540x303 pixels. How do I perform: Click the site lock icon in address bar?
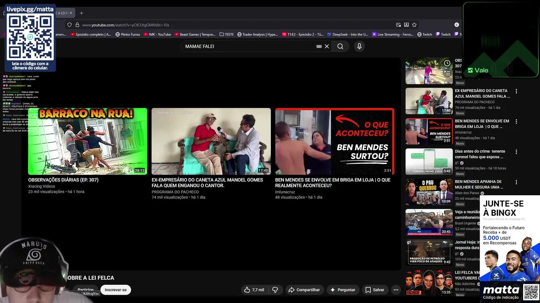click(x=77, y=25)
